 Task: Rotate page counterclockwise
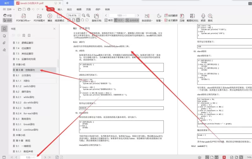87,20
